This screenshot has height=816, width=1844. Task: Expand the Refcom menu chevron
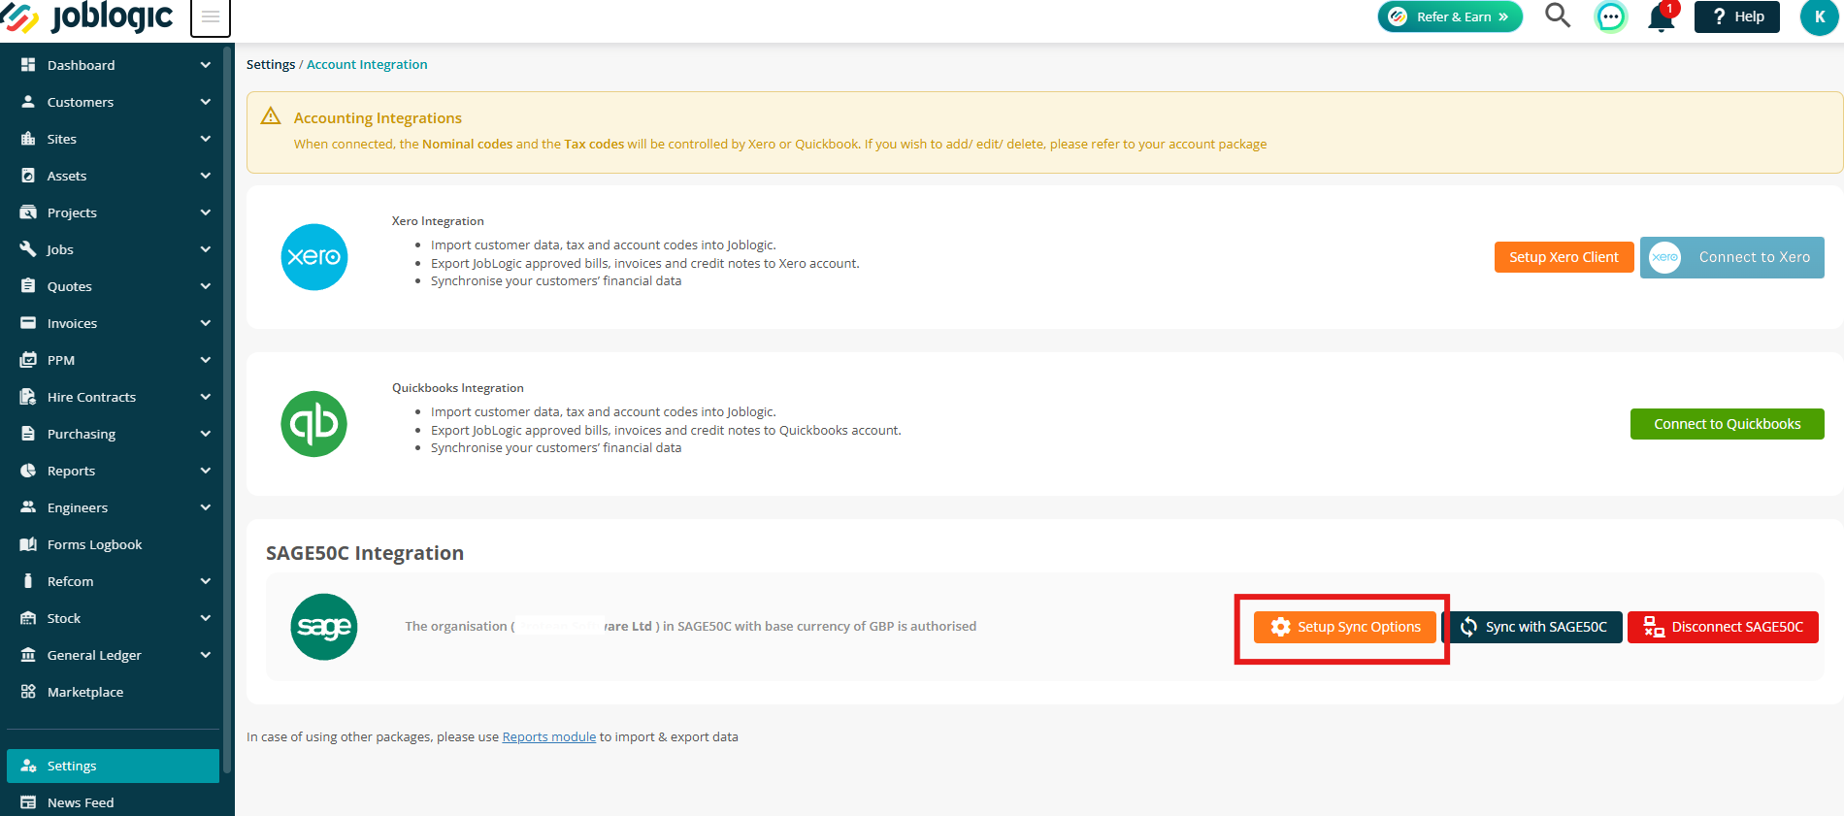coord(206,581)
